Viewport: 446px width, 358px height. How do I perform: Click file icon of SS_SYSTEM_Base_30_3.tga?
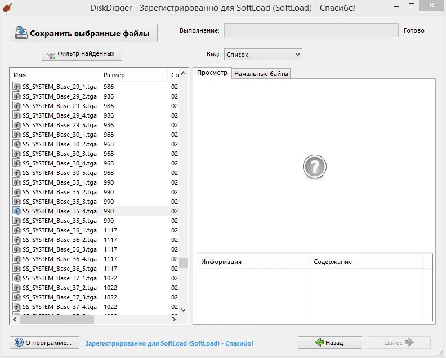pyautogui.click(x=17, y=154)
